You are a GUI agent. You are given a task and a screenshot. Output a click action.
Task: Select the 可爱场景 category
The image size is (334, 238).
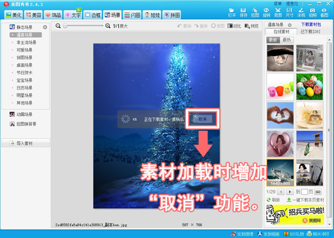[x=24, y=49]
